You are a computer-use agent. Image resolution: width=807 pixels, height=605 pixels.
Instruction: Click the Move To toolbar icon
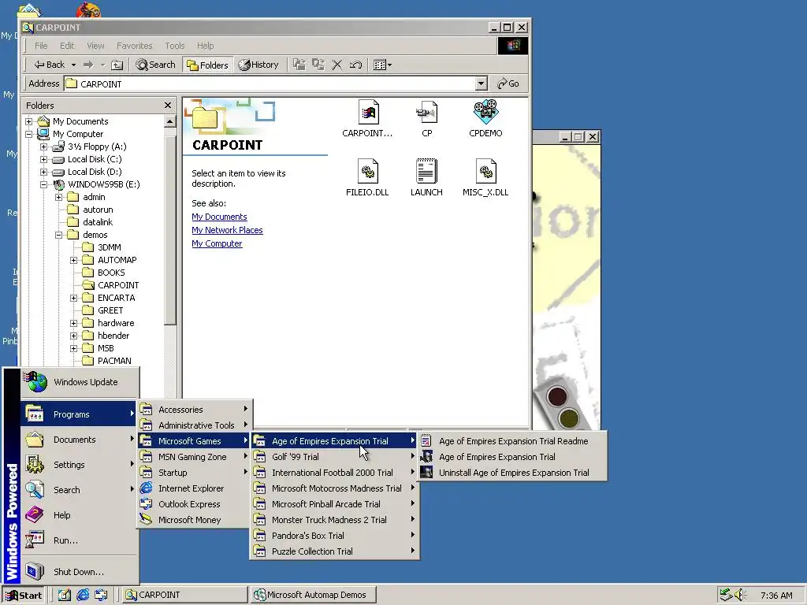tap(299, 65)
